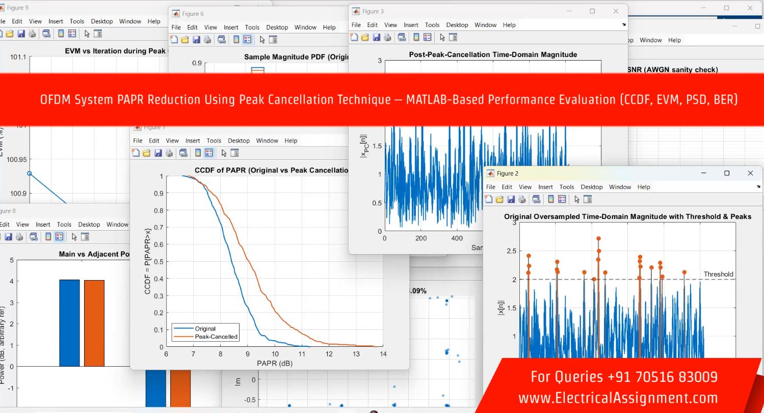Toggle Edit Plot arrow in Figure 3

(442, 37)
